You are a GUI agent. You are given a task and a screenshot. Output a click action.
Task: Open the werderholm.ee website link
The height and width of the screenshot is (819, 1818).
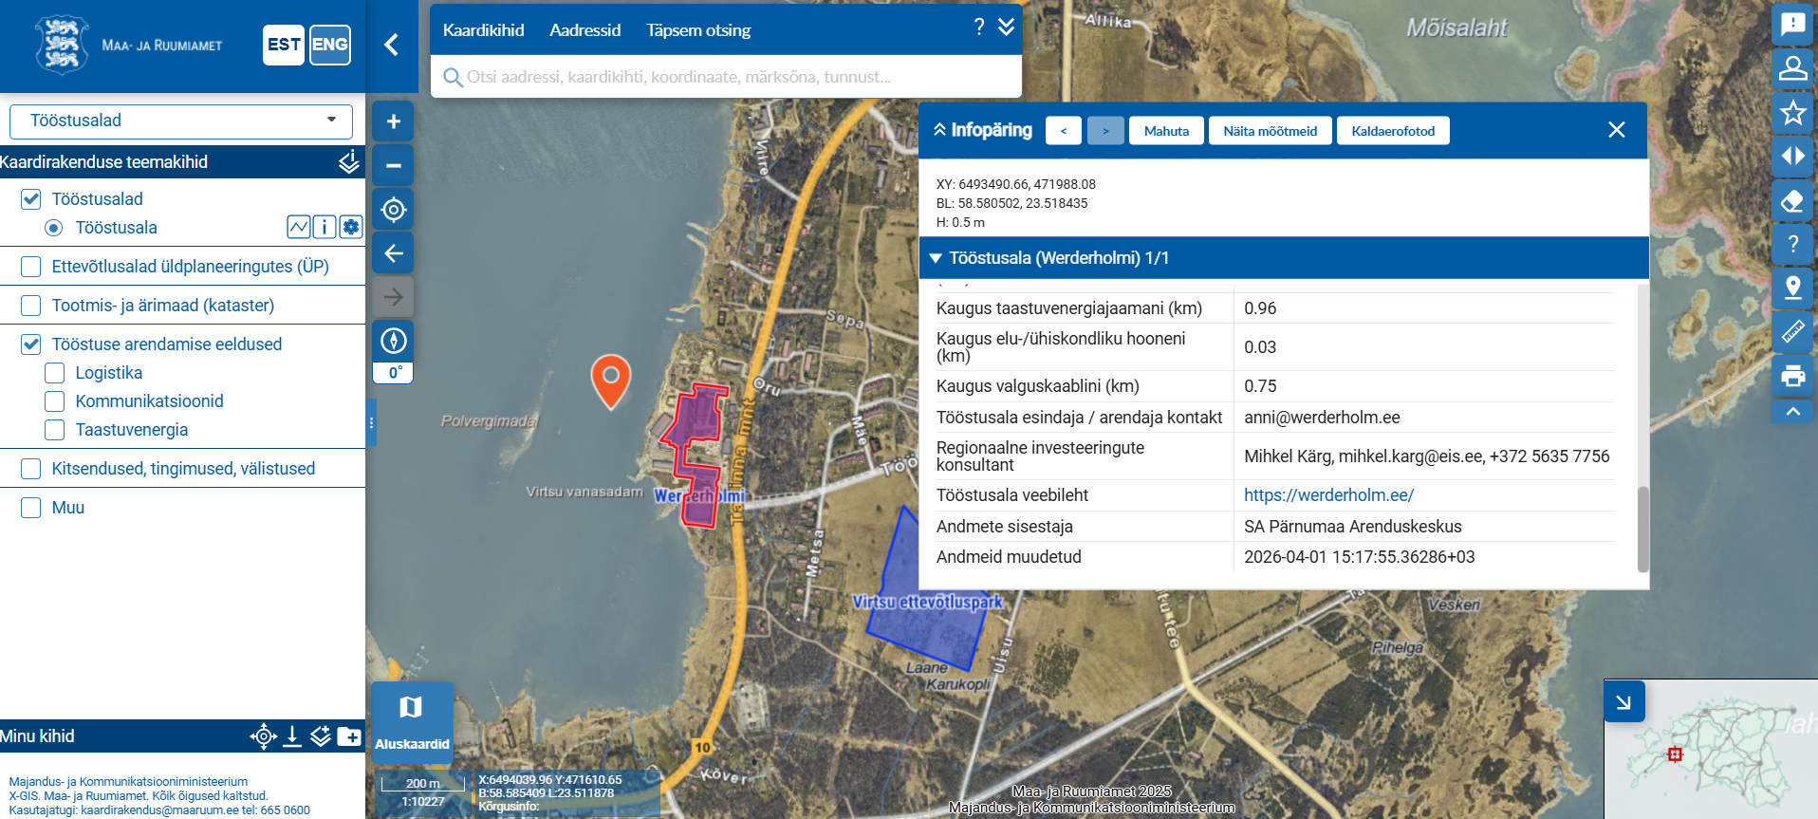[x=1328, y=495]
